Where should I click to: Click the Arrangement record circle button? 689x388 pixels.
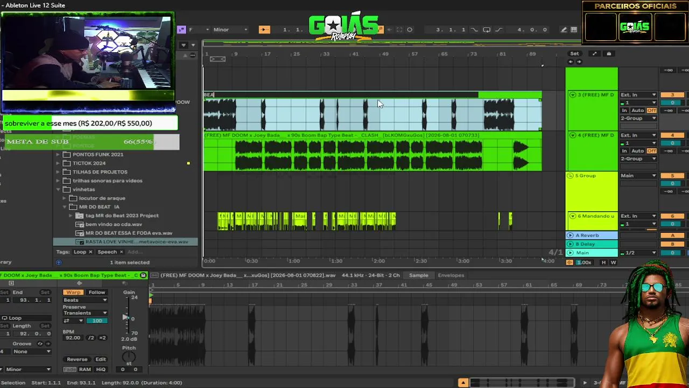(x=410, y=30)
